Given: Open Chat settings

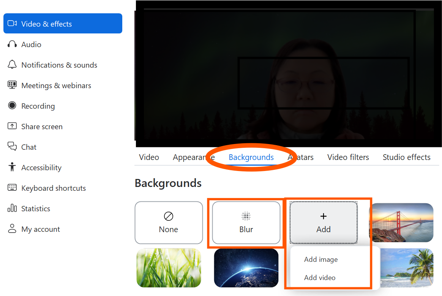Looking at the screenshot, I should (x=63, y=147).
